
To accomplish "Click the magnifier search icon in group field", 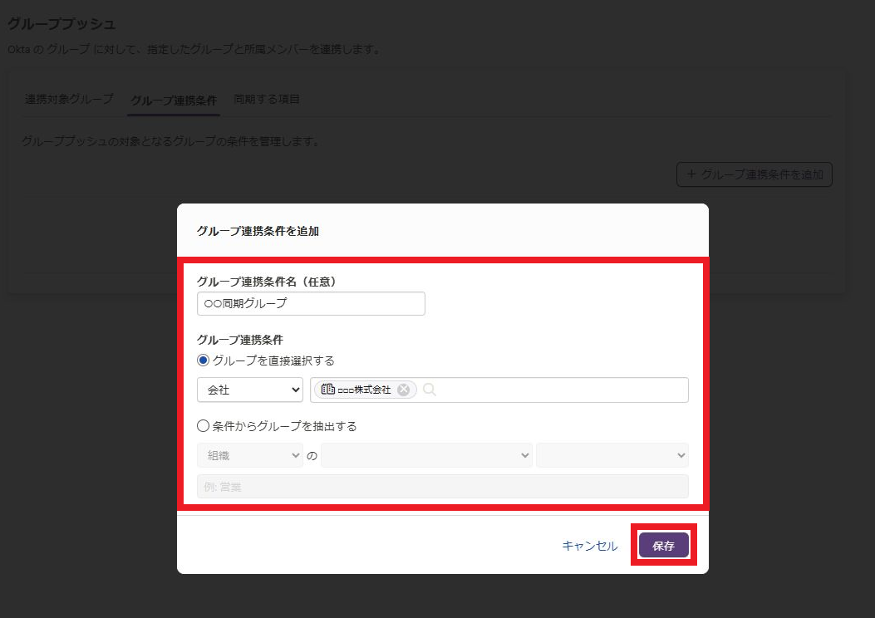I will pyautogui.click(x=430, y=390).
